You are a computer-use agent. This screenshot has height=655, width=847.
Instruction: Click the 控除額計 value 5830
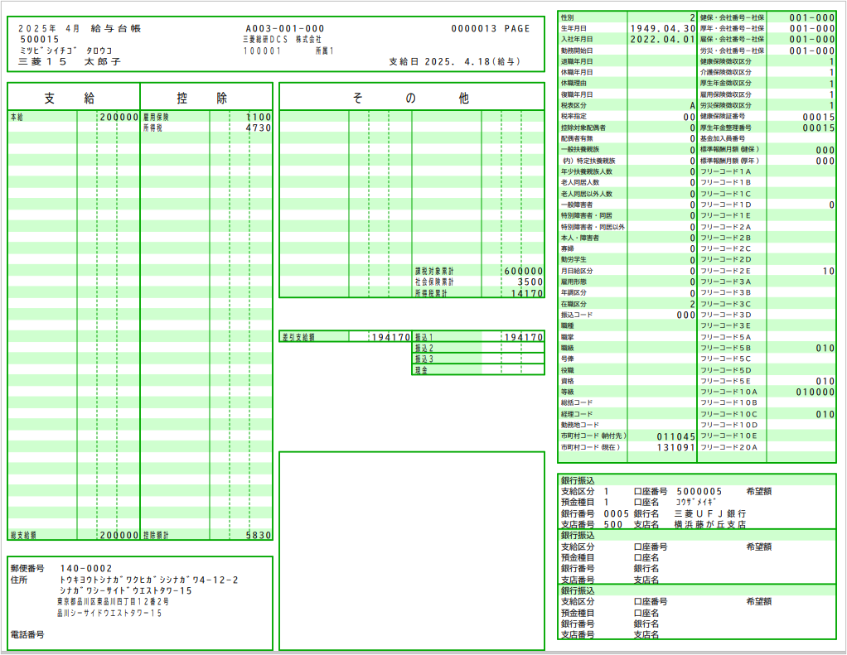click(259, 535)
